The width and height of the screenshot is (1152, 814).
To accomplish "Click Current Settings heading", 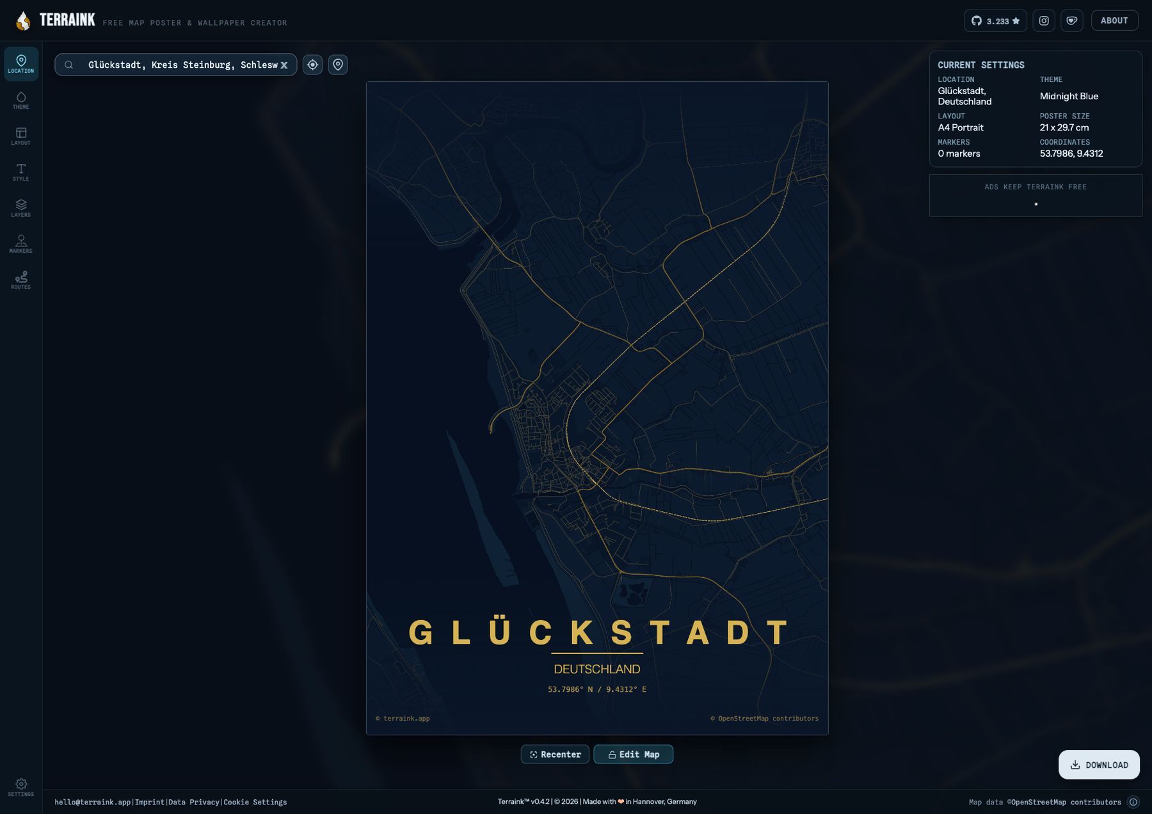I will (x=981, y=65).
